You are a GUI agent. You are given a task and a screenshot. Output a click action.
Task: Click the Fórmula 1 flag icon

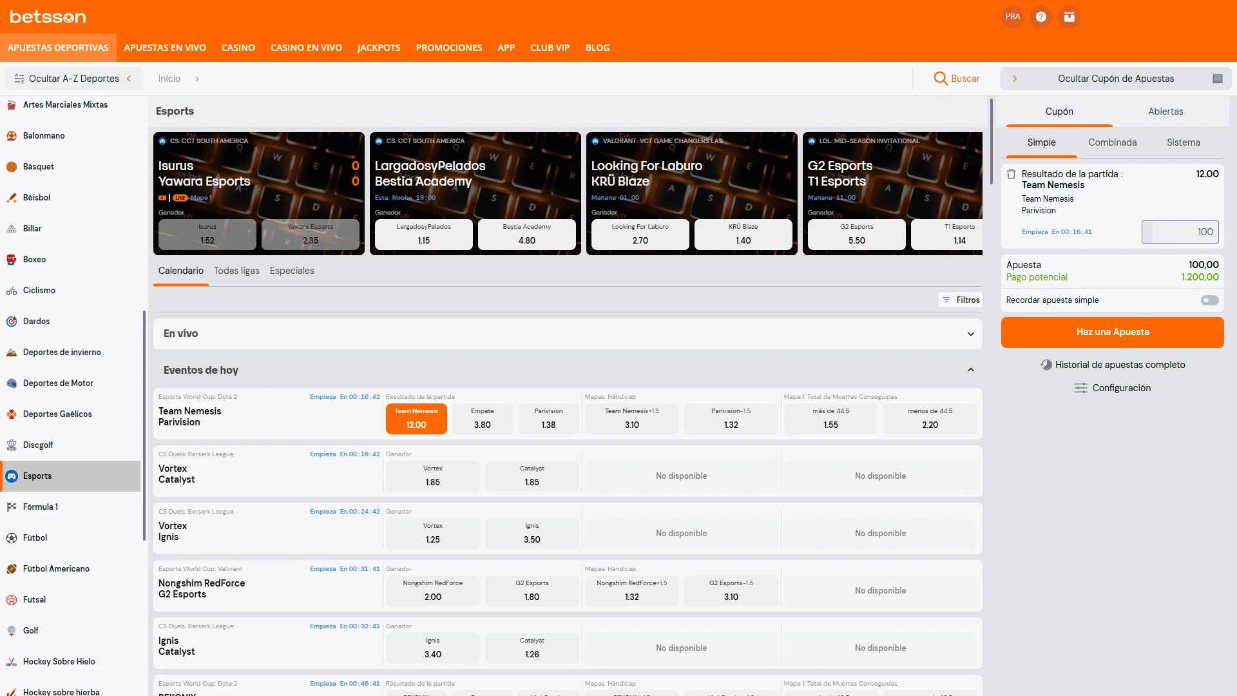coord(12,507)
